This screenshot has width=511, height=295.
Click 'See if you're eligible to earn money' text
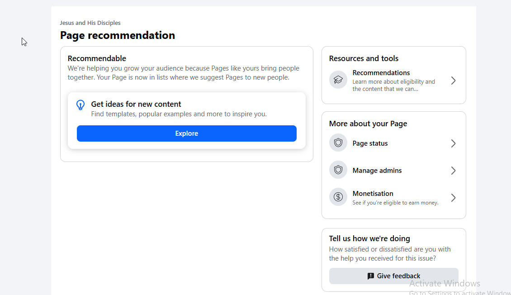(x=395, y=203)
